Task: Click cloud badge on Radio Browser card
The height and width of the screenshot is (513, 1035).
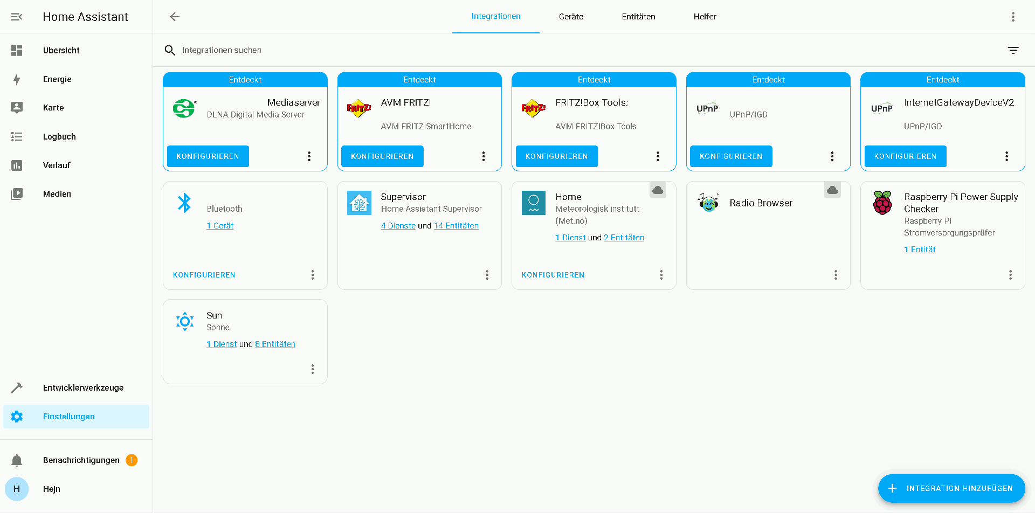Action: pyautogui.click(x=832, y=190)
